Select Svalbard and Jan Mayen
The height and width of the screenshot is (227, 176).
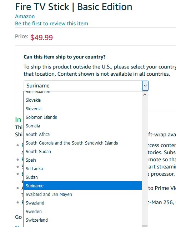click(82, 194)
